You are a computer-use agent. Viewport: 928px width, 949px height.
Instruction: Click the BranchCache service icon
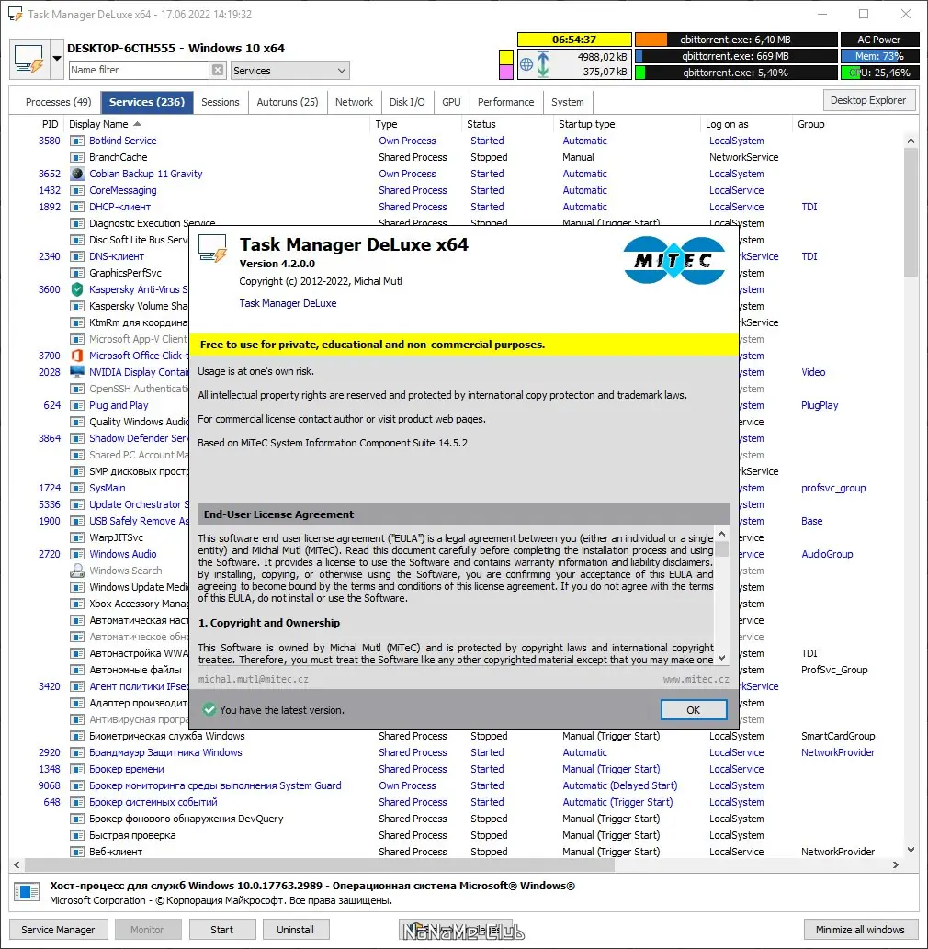77,157
